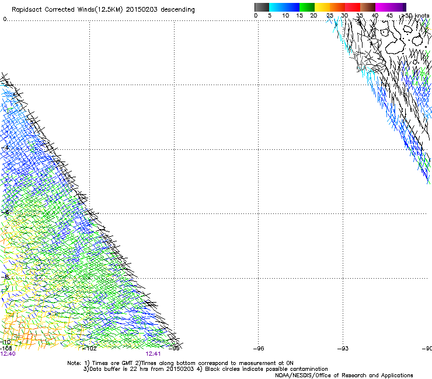Image resolution: width=432 pixels, height=379 pixels.
Task: Click the orange 25-30 knots legend swatch
Action: point(337,7)
